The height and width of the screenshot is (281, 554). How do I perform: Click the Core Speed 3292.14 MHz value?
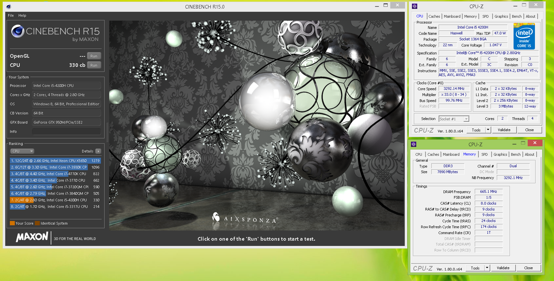(x=454, y=89)
